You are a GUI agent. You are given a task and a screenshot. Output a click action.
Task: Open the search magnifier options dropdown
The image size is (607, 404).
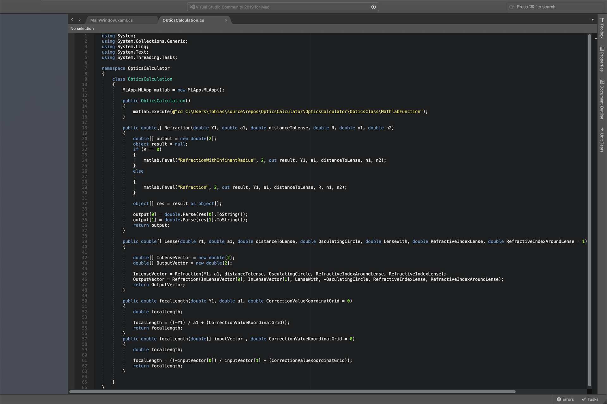512,7
